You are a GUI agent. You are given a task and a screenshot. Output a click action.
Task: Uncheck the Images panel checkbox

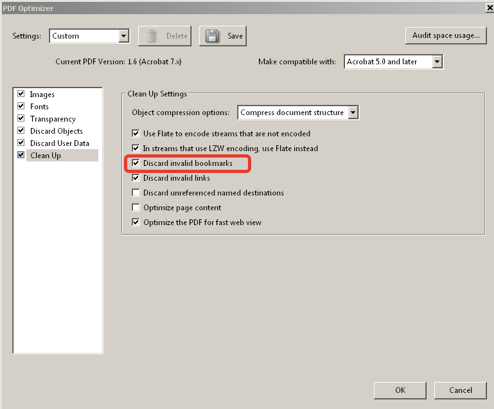tap(21, 94)
